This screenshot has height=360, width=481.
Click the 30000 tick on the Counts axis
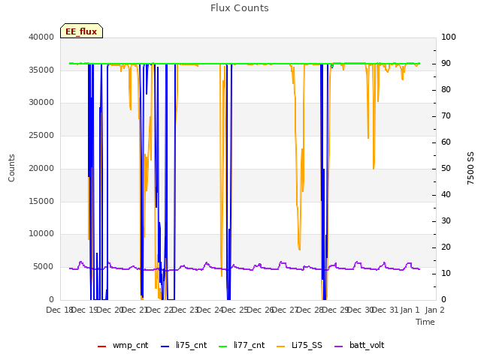coord(41,103)
